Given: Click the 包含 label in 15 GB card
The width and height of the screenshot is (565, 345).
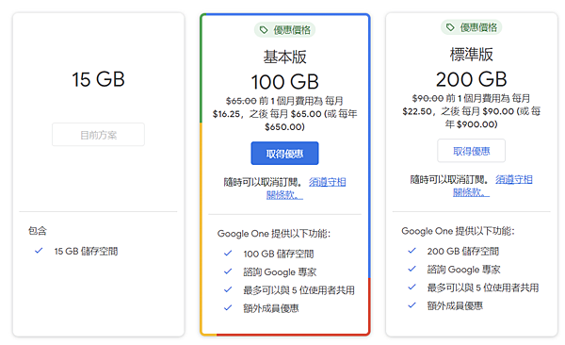Looking at the screenshot, I should tap(38, 231).
